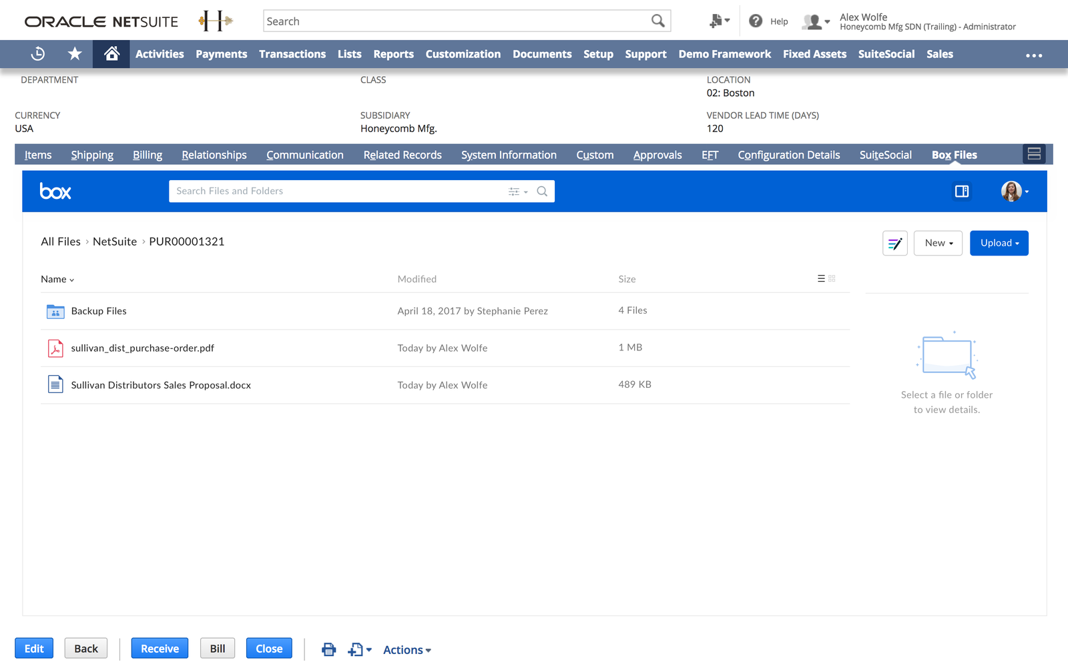Screen dimensions: 1068x668
Task: Sort by Name column header
Action: coord(57,279)
